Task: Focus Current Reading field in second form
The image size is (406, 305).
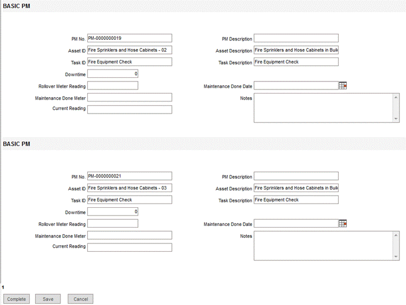Action: (x=129, y=247)
